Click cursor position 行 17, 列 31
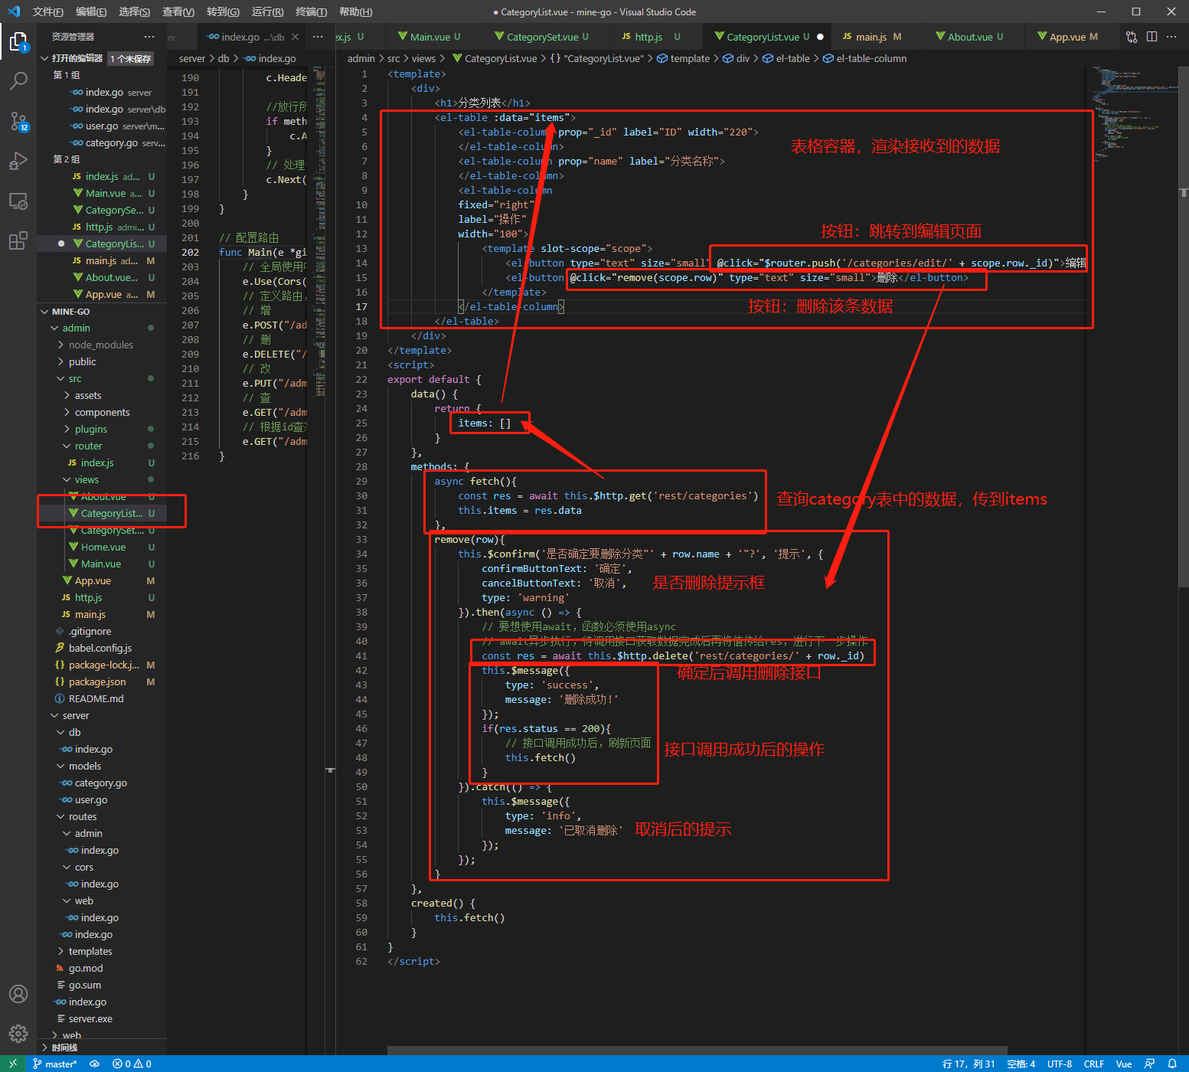 pos(969,1064)
